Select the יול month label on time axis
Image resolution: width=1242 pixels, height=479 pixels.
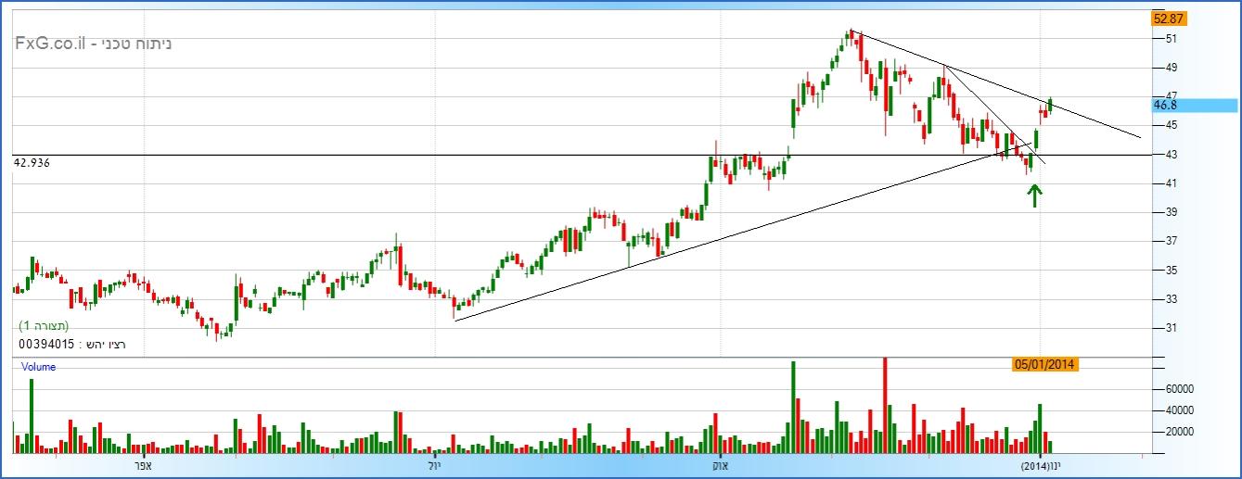pyautogui.click(x=433, y=465)
